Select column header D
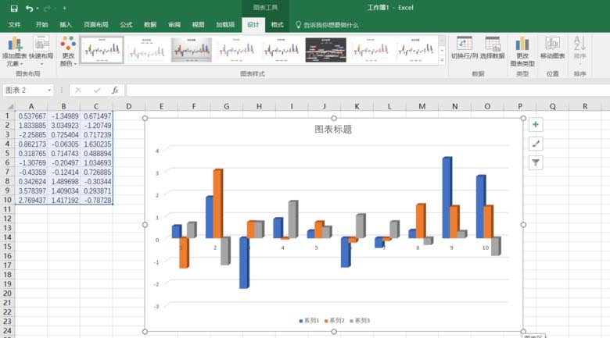The image size is (610, 338). 129,106
